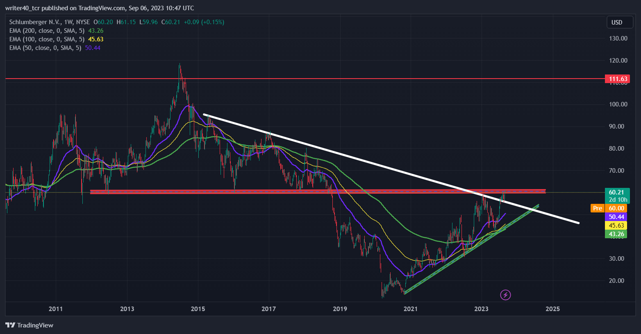The width and height of the screenshot is (641, 334).
Task: Click the +0.09 (+0.15%) change text
Action: pos(204,22)
